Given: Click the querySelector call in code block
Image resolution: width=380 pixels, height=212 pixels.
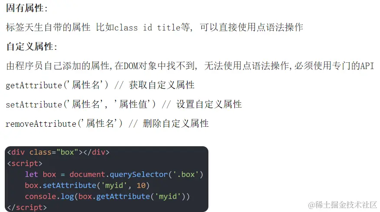Looking at the screenshot, I should point(139,174).
